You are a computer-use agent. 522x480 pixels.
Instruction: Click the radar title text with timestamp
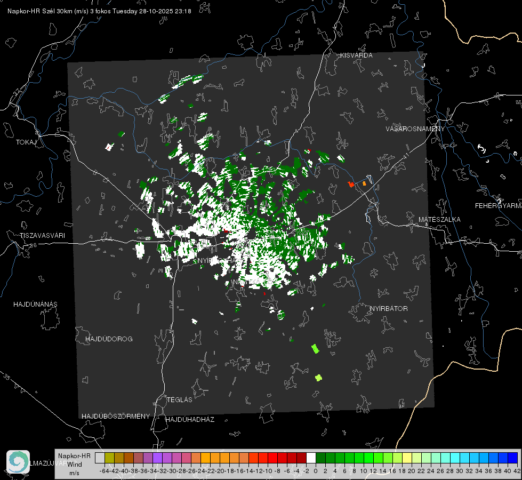[99, 11]
